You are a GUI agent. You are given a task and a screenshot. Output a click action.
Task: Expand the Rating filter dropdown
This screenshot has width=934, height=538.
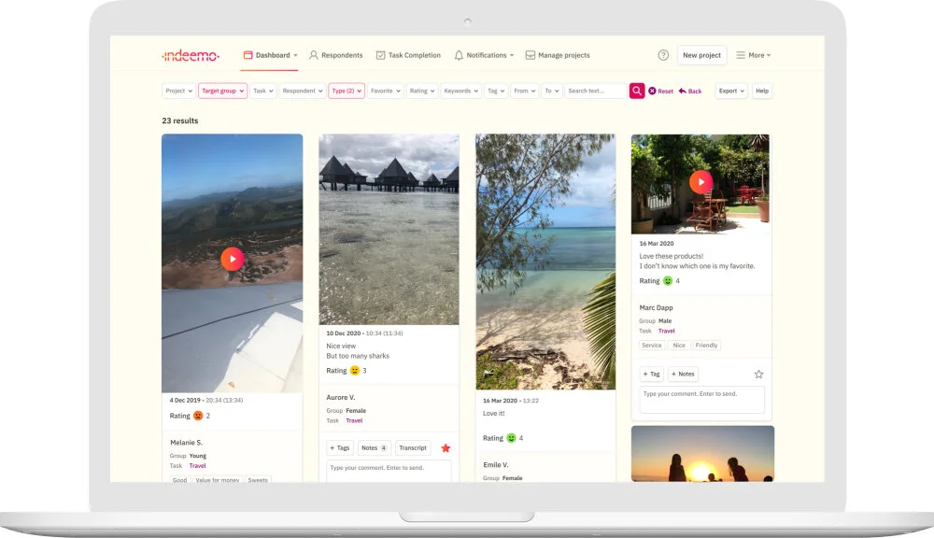pyautogui.click(x=422, y=91)
